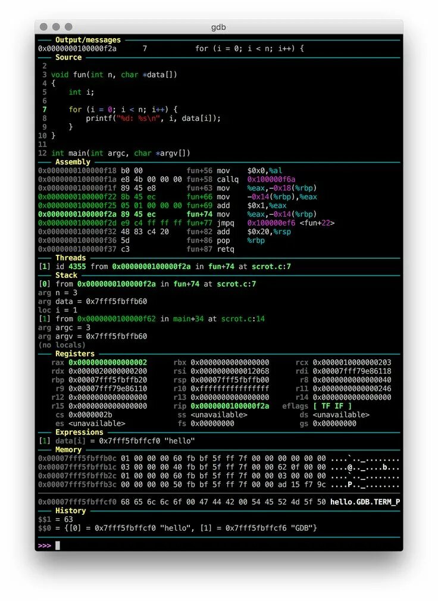Click memory row 0x00007fff5fbffb0c
The width and height of the screenshot is (438, 601).
[219, 458]
